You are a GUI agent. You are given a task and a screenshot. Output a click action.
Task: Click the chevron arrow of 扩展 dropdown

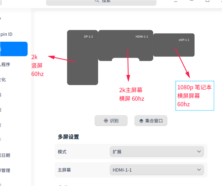coord(199,151)
